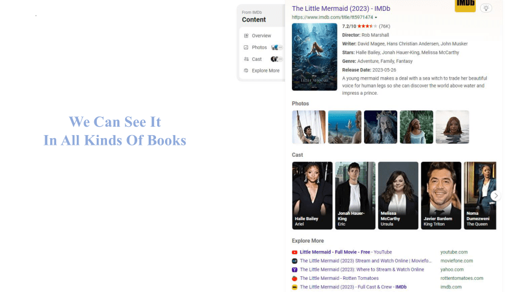Screen dimensions: 520x292
Task: Click the Explore More section heading
Action: click(308, 241)
